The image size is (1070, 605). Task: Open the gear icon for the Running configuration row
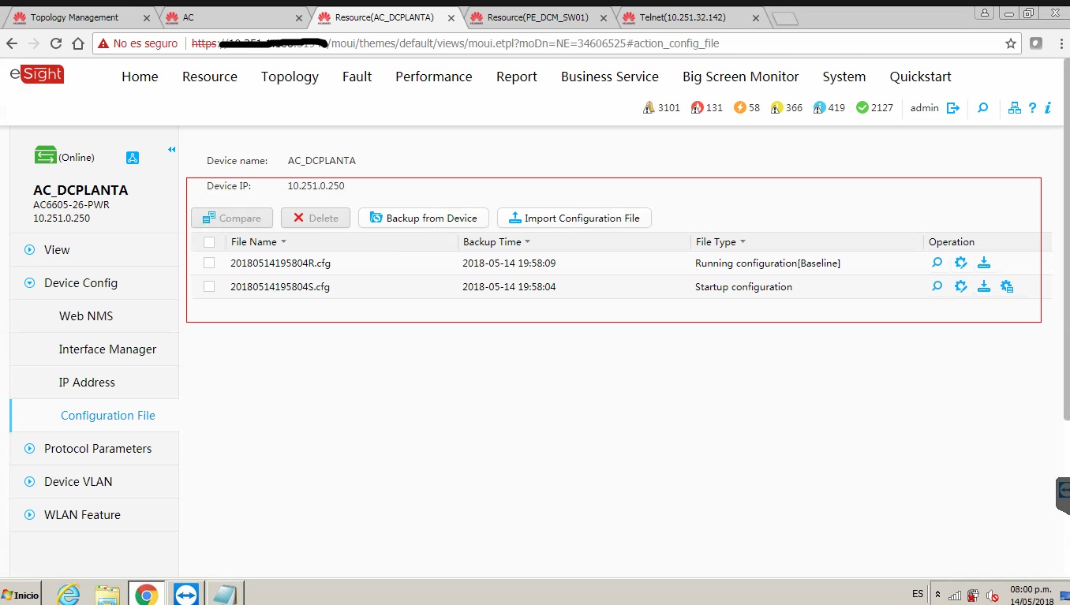961,263
